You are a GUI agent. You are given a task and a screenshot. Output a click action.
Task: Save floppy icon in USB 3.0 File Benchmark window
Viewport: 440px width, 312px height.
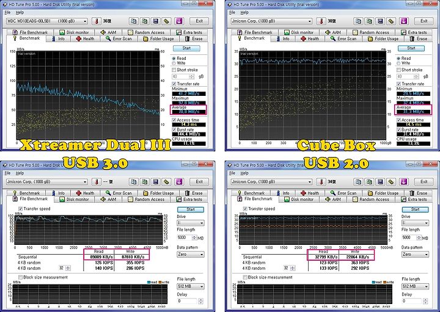coord(155,182)
